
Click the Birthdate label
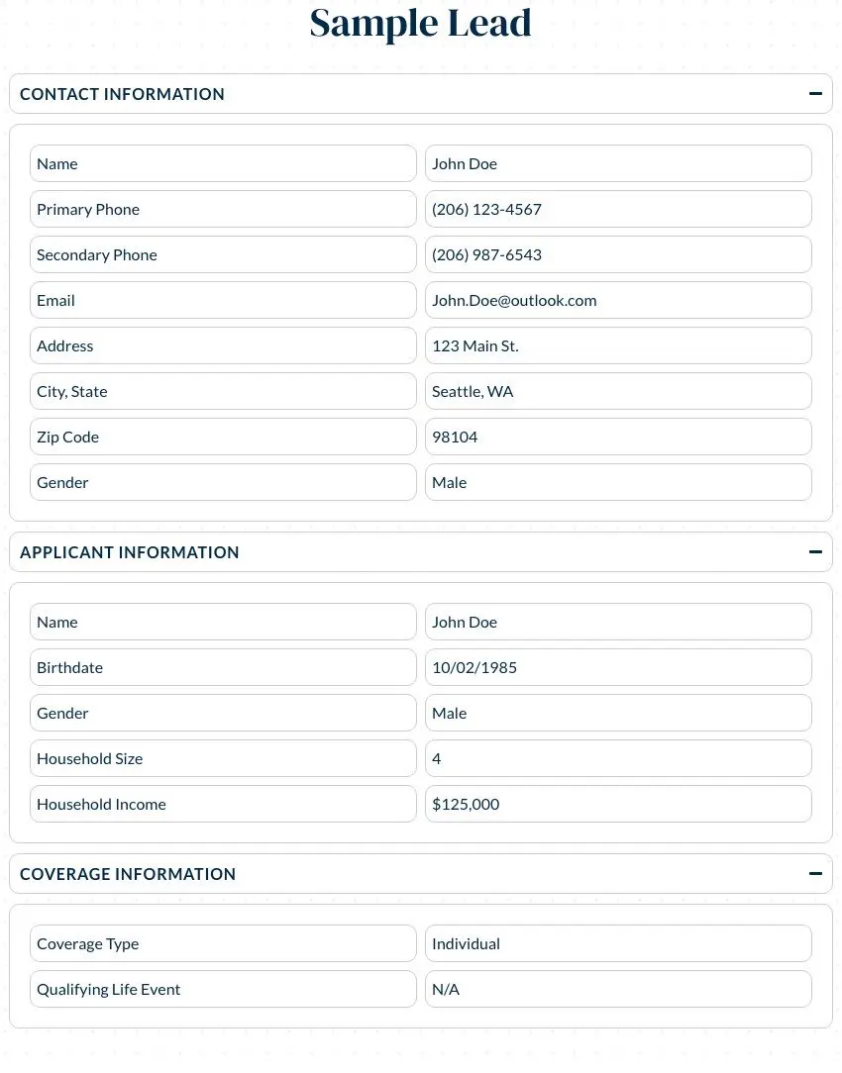[x=223, y=668]
